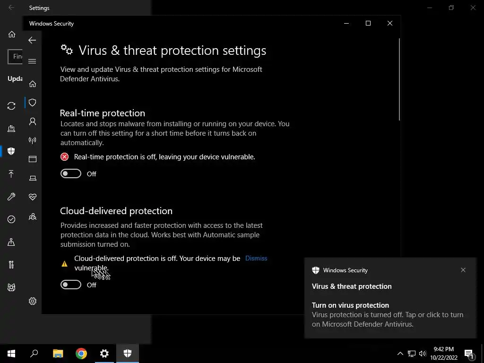Open Family options icon
The width and height of the screenshot is (484, 363).
pyautogui.click(x=33, y=217)
